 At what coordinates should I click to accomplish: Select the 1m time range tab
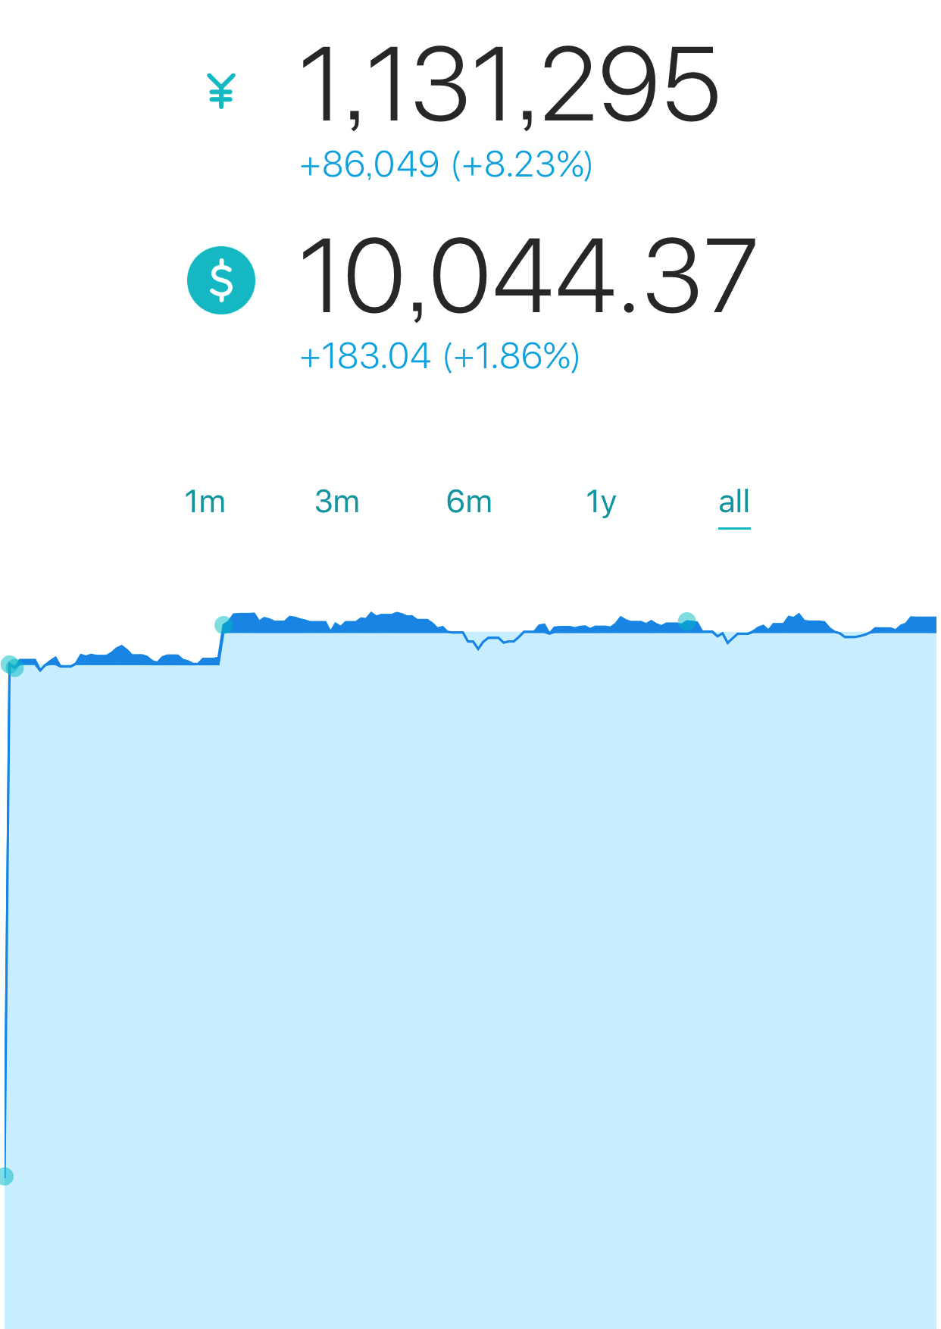coord(205,502)
